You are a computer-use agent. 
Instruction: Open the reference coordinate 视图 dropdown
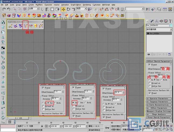[81, 9]
